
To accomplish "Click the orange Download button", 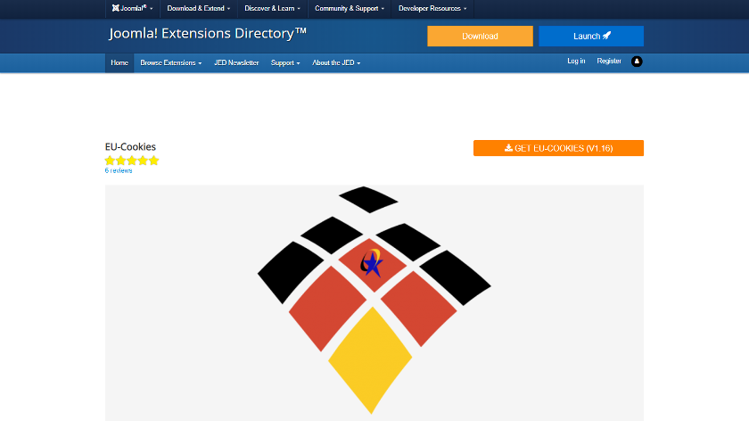I will point(480,37).
